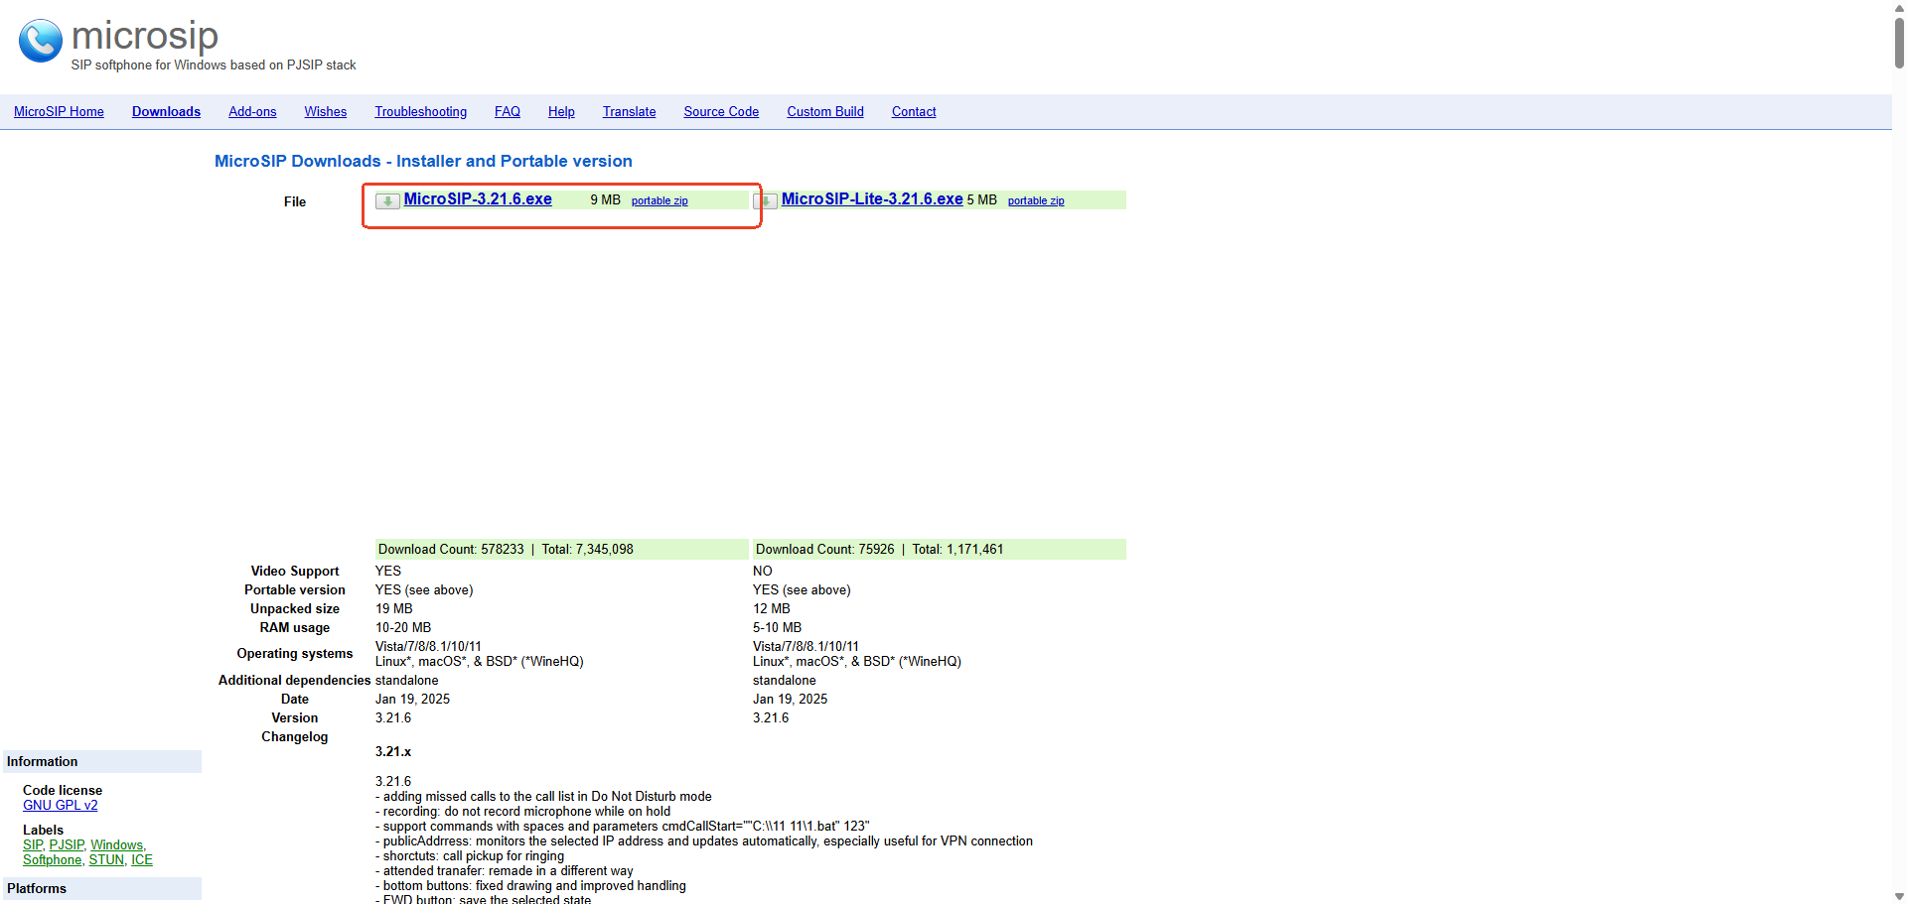Open MicroSIP Home nav link
1907x904 pixels.
pyautogui.click(x=59, y=112)
